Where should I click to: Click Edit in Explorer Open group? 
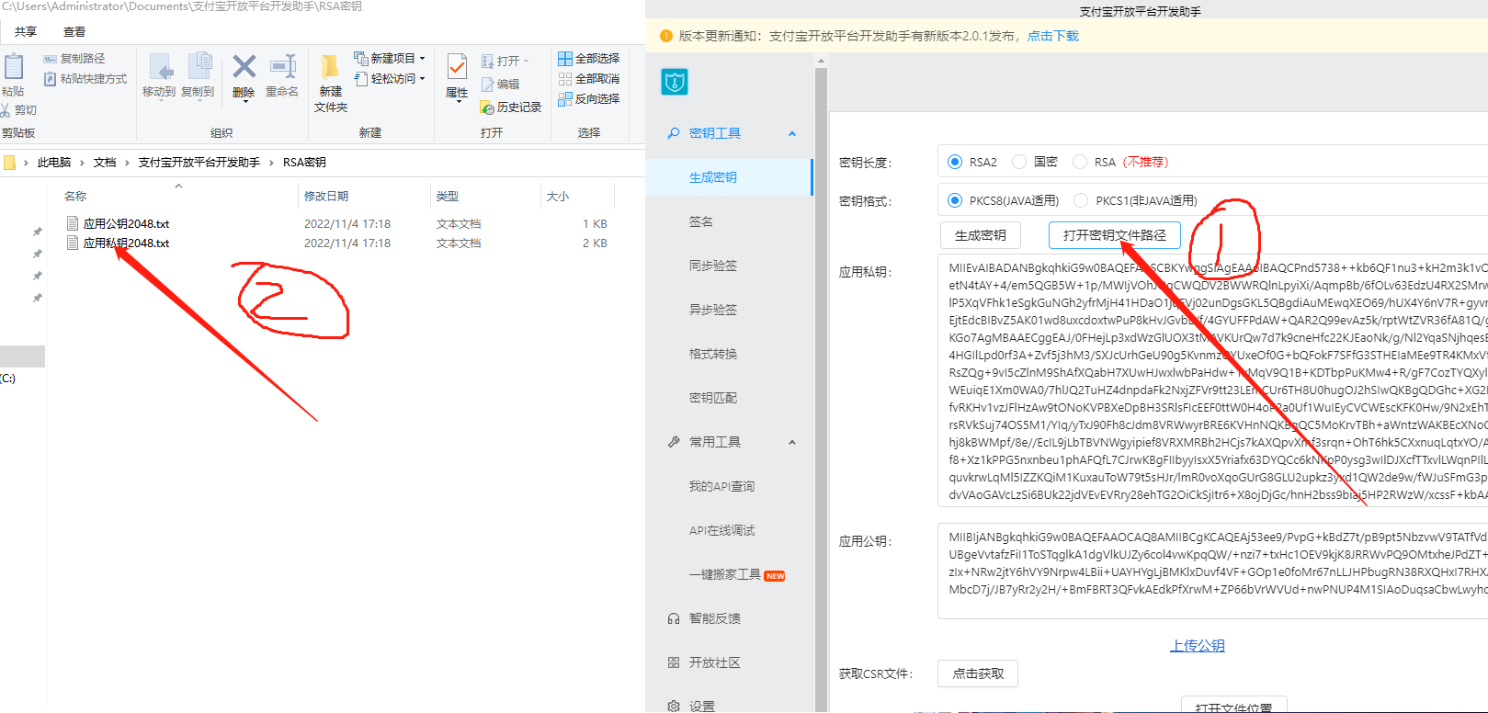tap(501, 85)
